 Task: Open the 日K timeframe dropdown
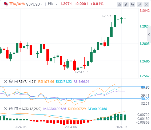coord(57,4)
